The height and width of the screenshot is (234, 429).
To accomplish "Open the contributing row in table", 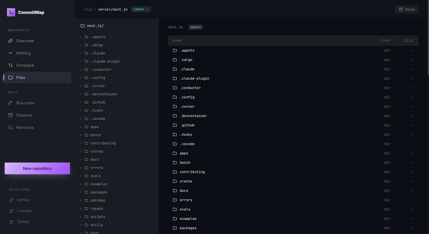I will point(293,172).
